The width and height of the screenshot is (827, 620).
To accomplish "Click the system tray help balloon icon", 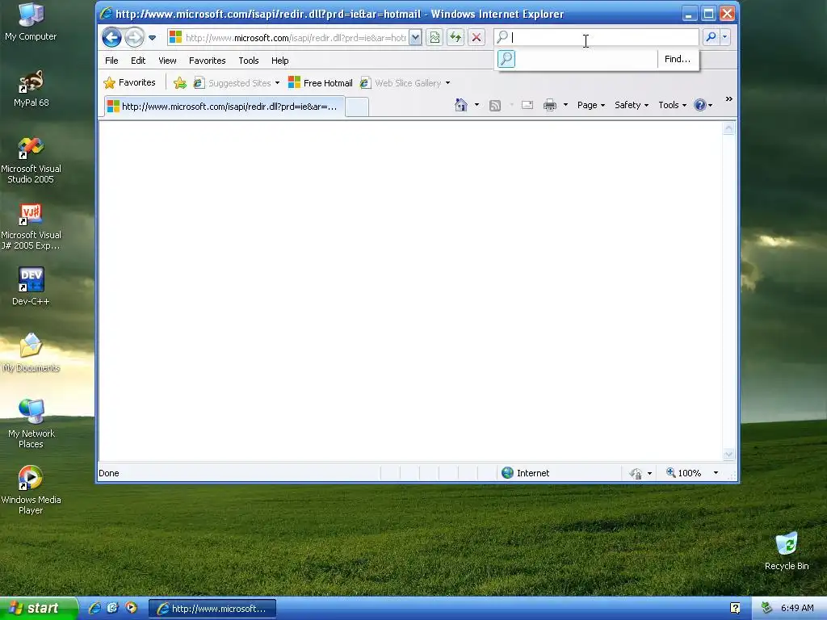I will pyautogui.click(x=735, y=608).
